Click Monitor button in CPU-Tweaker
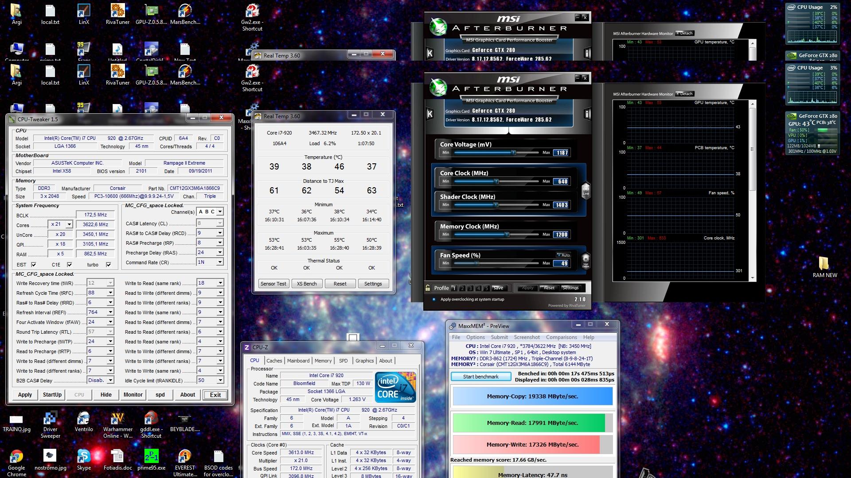This screenshot has width=851, height=478. coord(133,395)
